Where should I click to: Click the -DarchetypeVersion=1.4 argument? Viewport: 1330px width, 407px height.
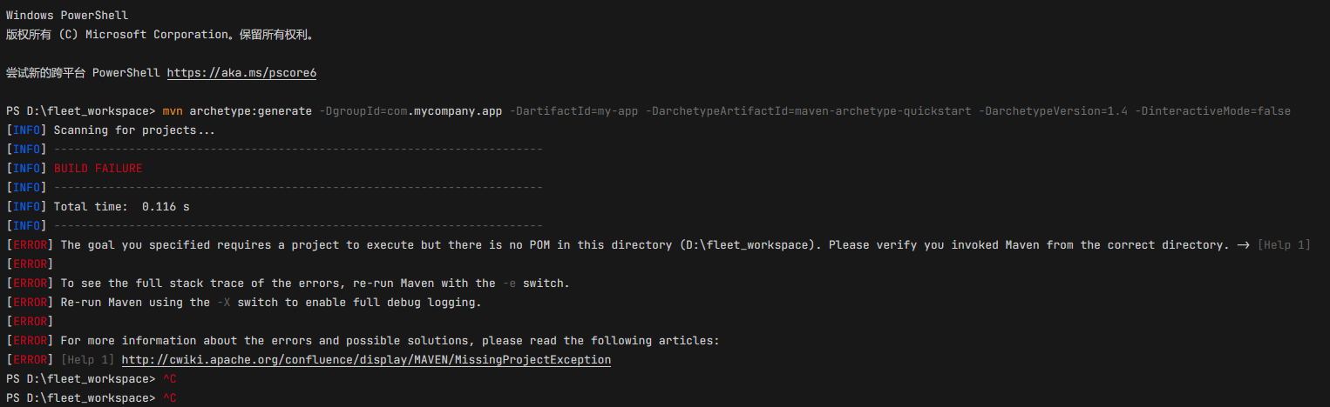point(1052,111)
